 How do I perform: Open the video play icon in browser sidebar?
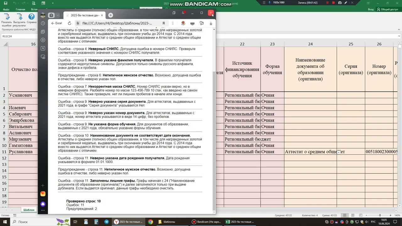coord(43,40)
